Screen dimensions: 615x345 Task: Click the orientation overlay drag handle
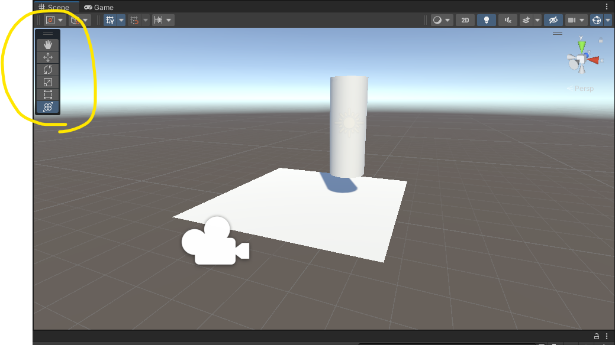(x=558, y=34)
